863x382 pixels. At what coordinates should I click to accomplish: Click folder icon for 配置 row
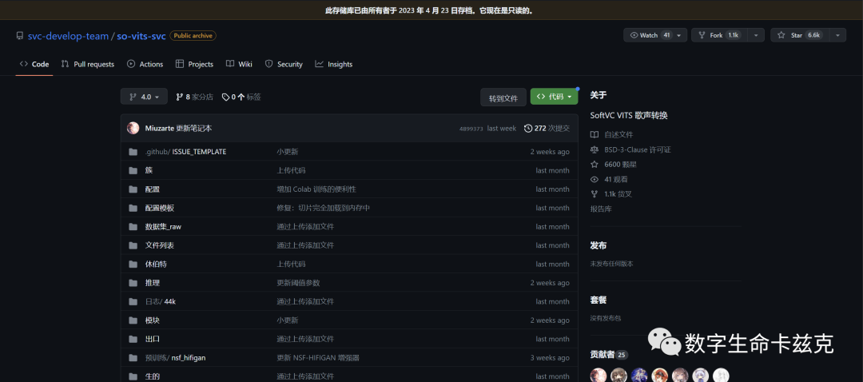click(x=133, y=189)
